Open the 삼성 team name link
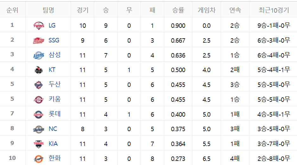Screen dimensions: 297x165 55,55
